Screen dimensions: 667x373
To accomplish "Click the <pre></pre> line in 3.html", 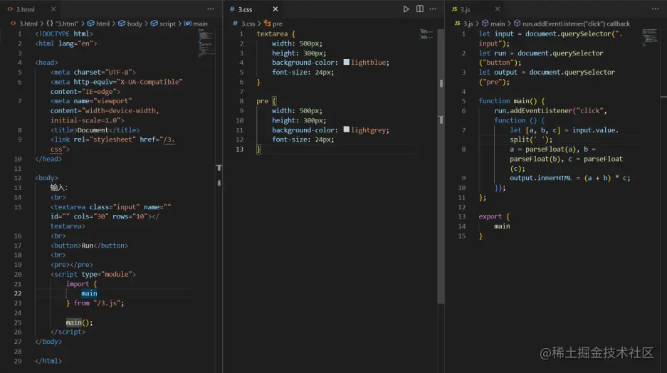I will [x=71, y=265].
